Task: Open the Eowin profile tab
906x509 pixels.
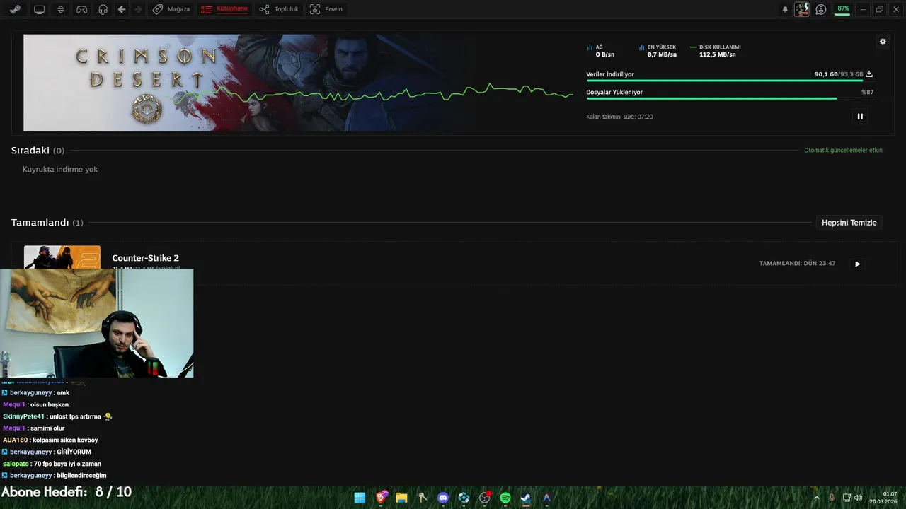Action: click(326, 9)
